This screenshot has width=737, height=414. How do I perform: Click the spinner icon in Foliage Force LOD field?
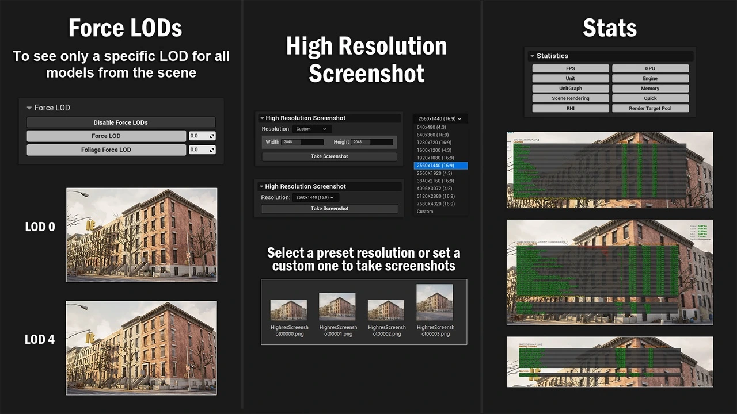[x=212, y=150]
